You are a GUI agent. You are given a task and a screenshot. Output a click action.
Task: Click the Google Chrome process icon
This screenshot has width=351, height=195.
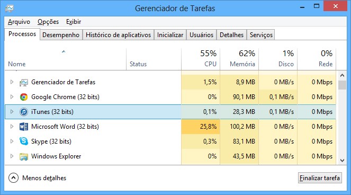(x=23, y=97)
